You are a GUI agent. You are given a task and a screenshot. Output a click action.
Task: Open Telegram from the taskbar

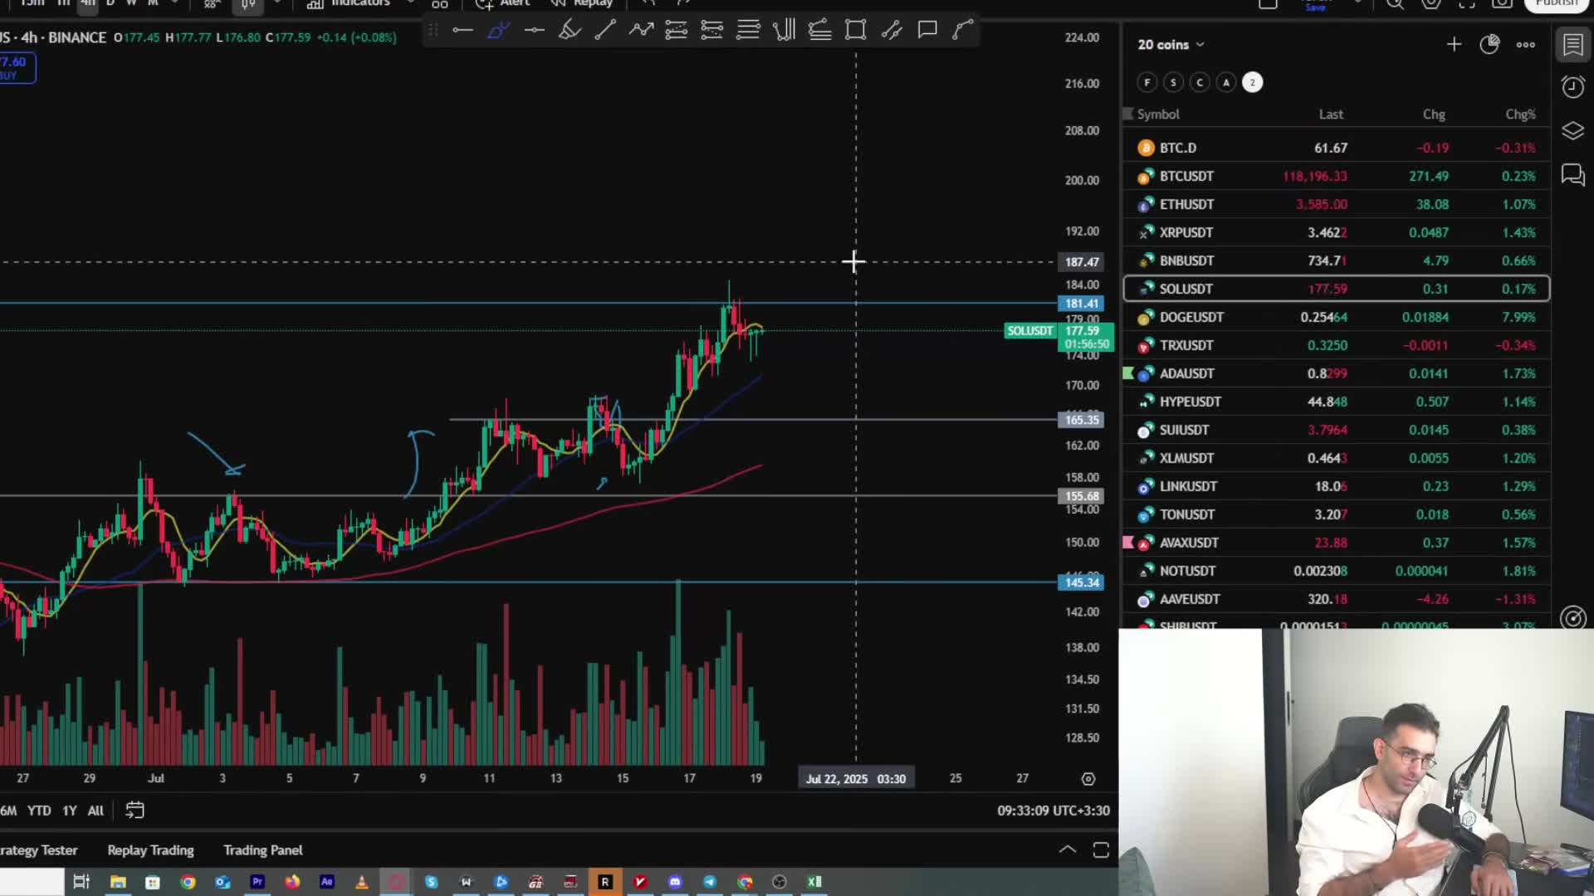(710, 882)
